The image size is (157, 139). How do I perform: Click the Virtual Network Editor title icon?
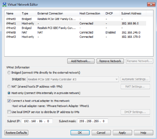(5, 4)
